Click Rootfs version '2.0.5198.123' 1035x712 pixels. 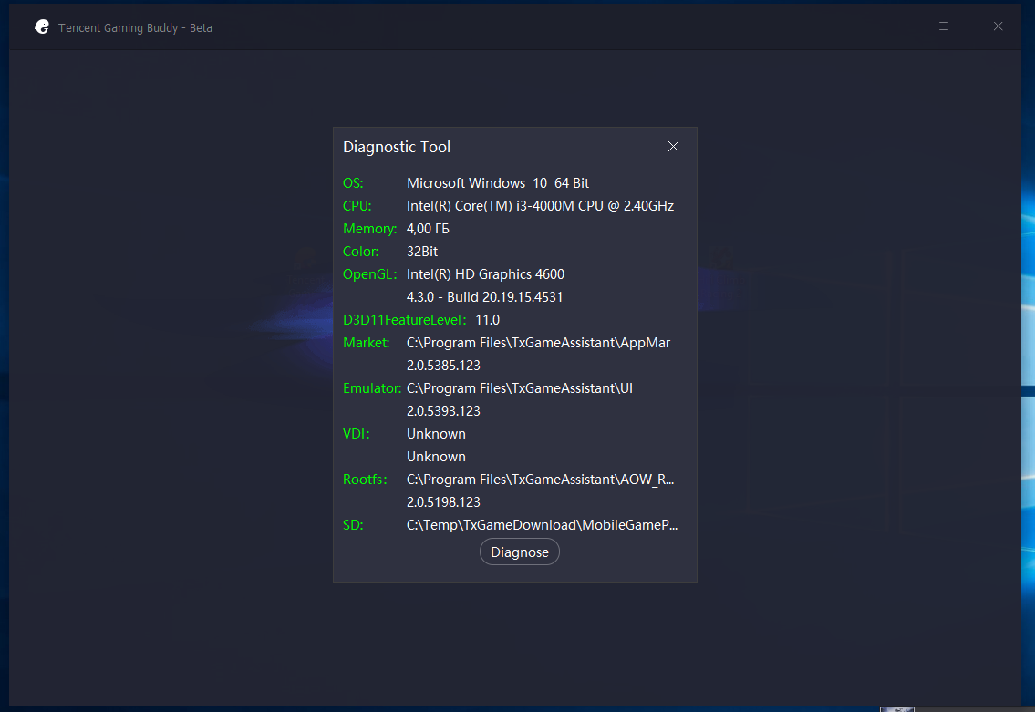443,502
